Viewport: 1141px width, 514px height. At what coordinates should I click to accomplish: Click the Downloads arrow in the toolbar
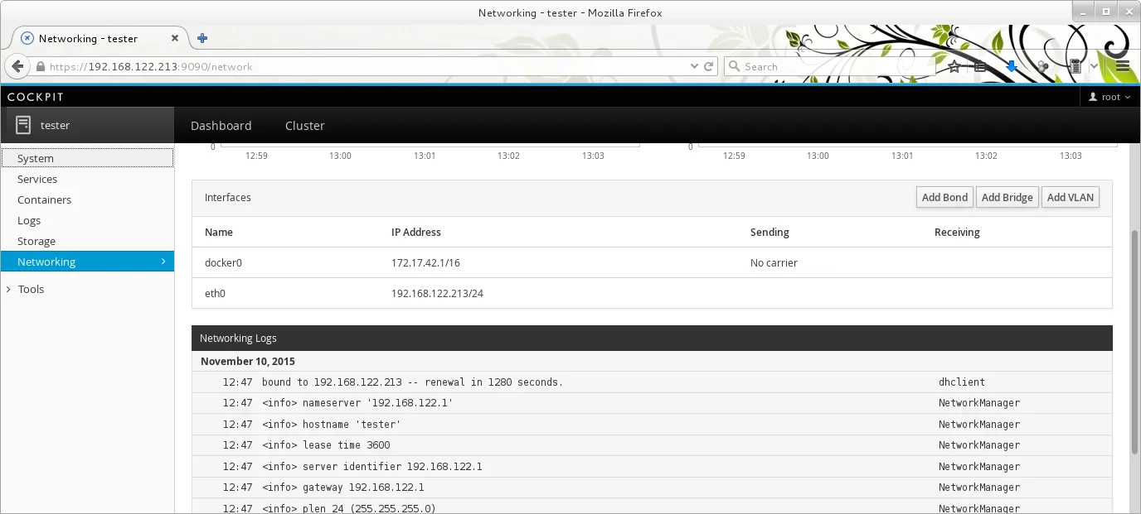pyautogui.click(x=1012, y=65)
